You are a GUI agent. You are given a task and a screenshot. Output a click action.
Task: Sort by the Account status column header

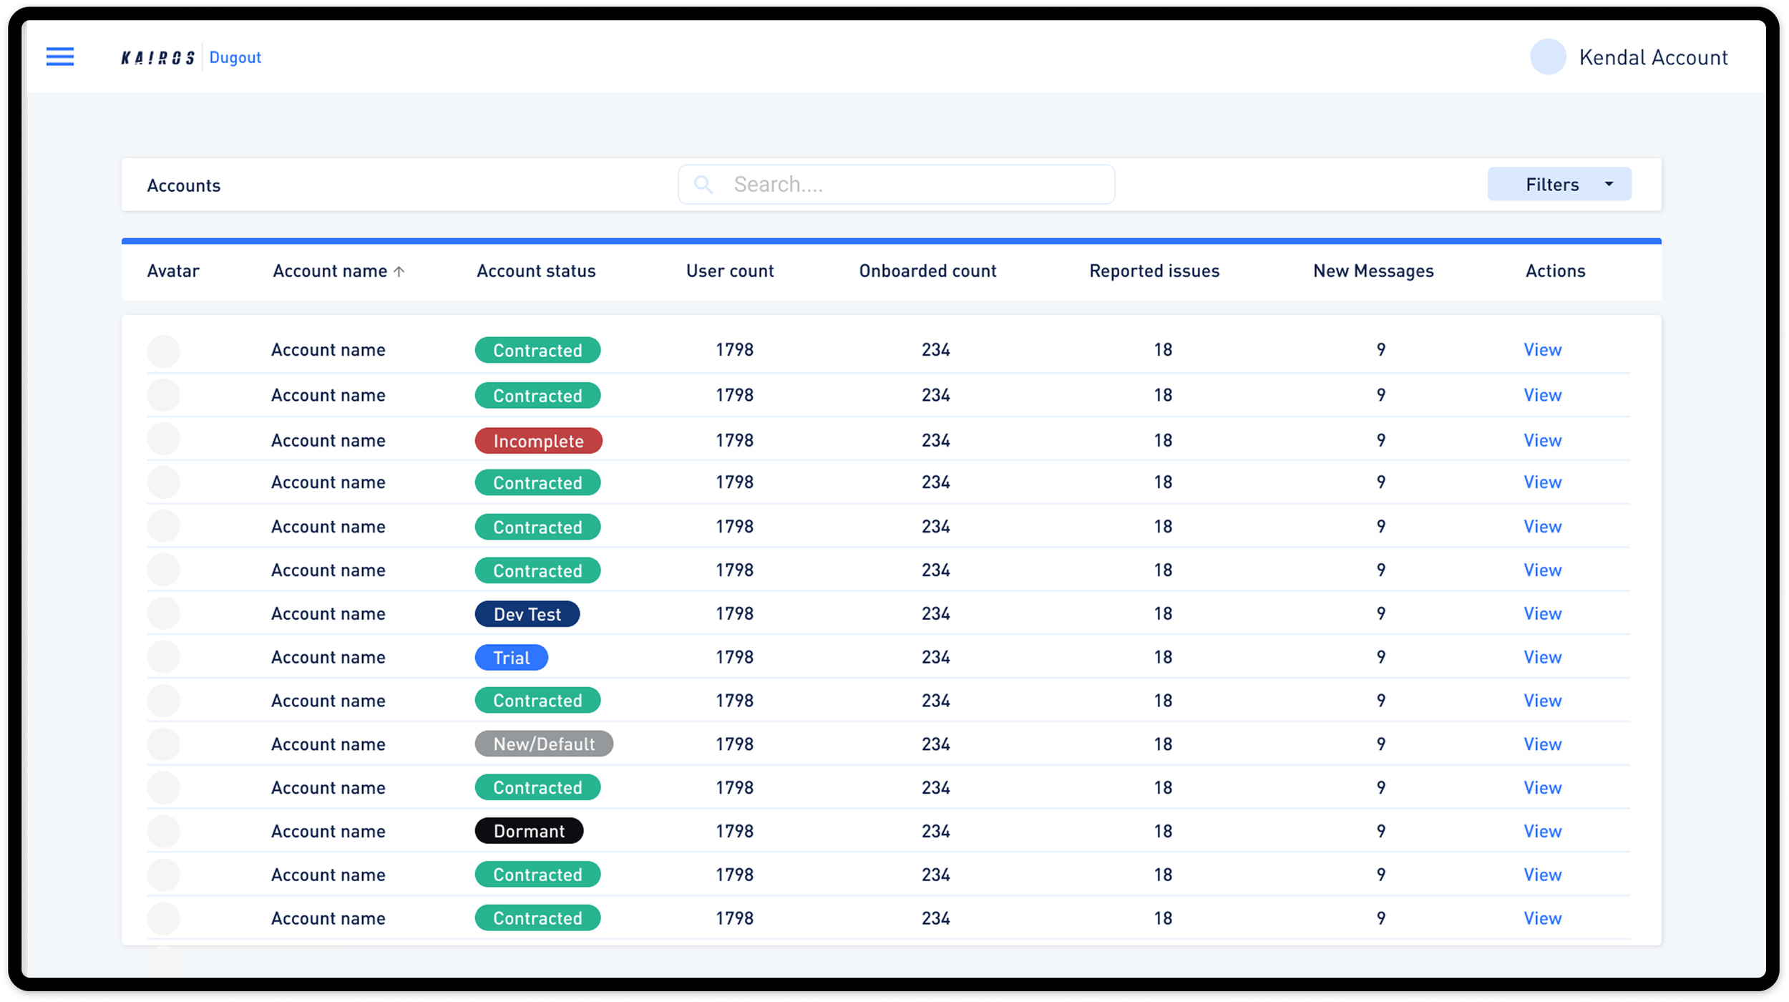click(536, 271)
